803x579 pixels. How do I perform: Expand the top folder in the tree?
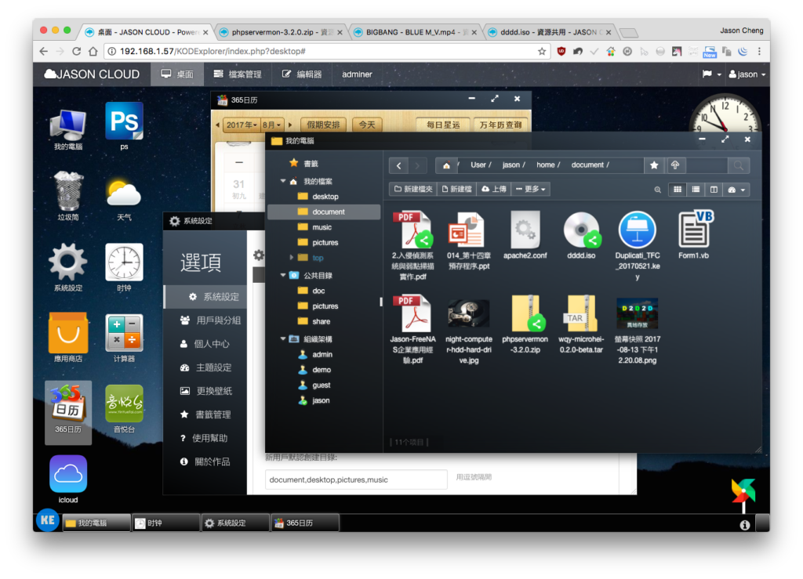coord(292,257)
